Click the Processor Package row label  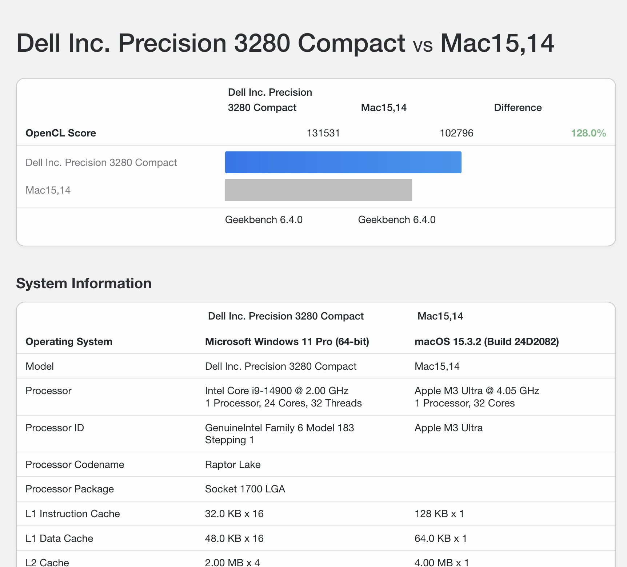coord(69,489)
